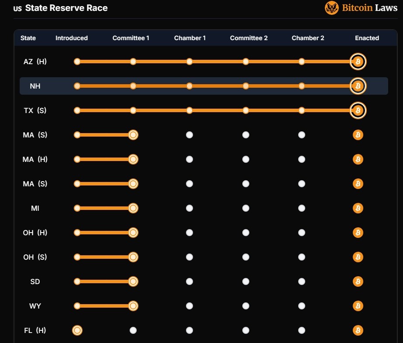Click the dim Bitcoin icon for MA (S)

(358, 135)
